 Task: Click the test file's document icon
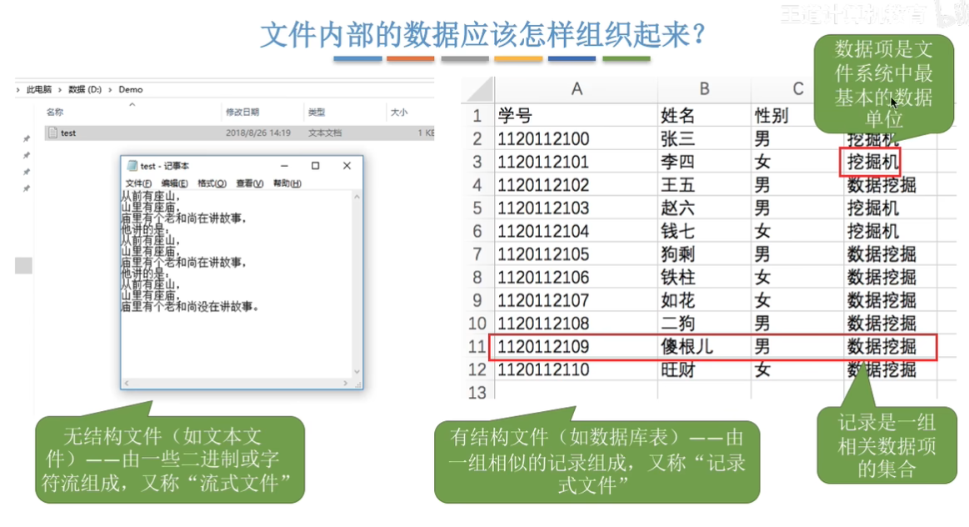(52, 133)
